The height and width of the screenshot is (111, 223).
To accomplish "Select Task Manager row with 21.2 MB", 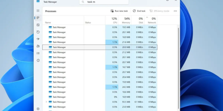I will (x=100, y=52).
